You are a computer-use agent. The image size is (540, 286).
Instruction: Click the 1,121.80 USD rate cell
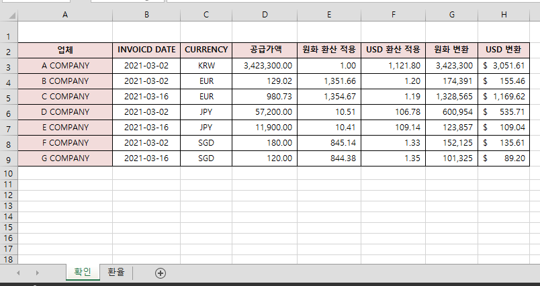click(x=394, y=66)
